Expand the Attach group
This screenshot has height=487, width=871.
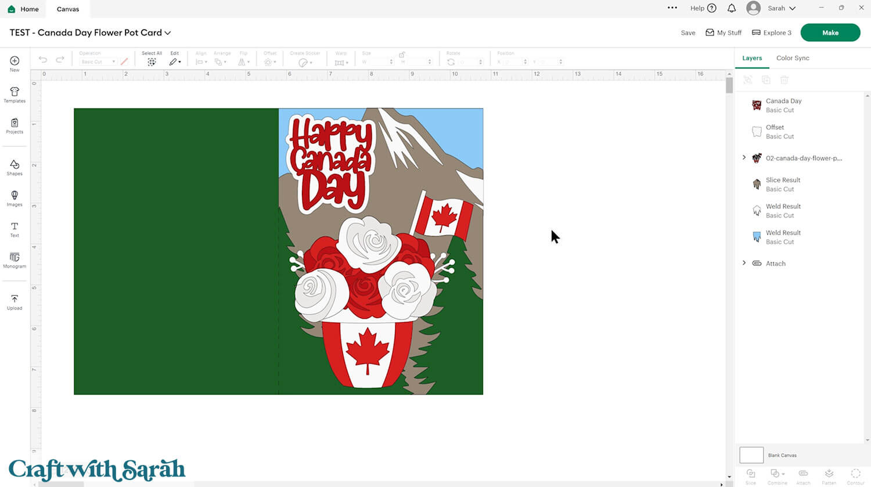(x=744, y=263)
